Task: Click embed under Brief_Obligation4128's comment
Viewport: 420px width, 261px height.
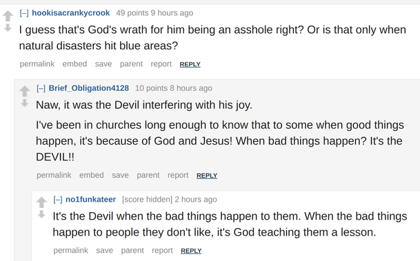Action: pyautogui.click(x=91, y=175)
